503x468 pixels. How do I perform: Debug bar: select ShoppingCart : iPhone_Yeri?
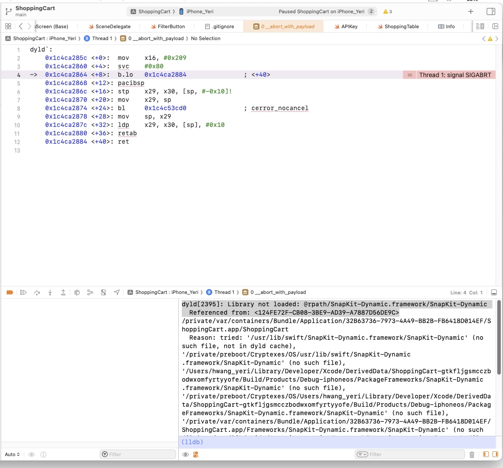(x=163, y=292)
